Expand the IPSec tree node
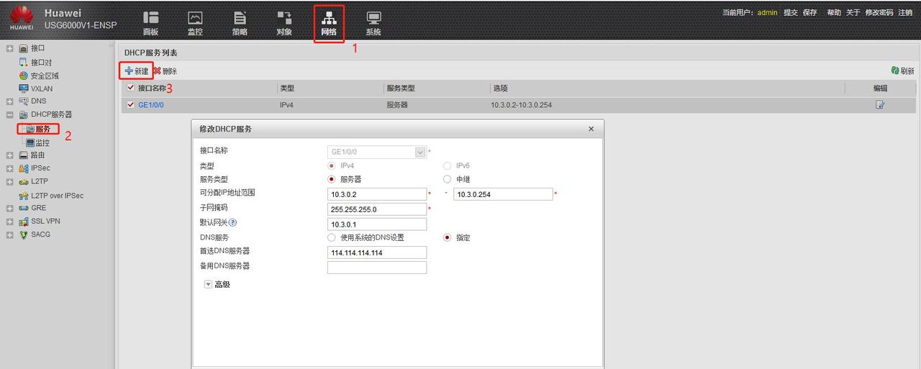 (x=9, y=168)
